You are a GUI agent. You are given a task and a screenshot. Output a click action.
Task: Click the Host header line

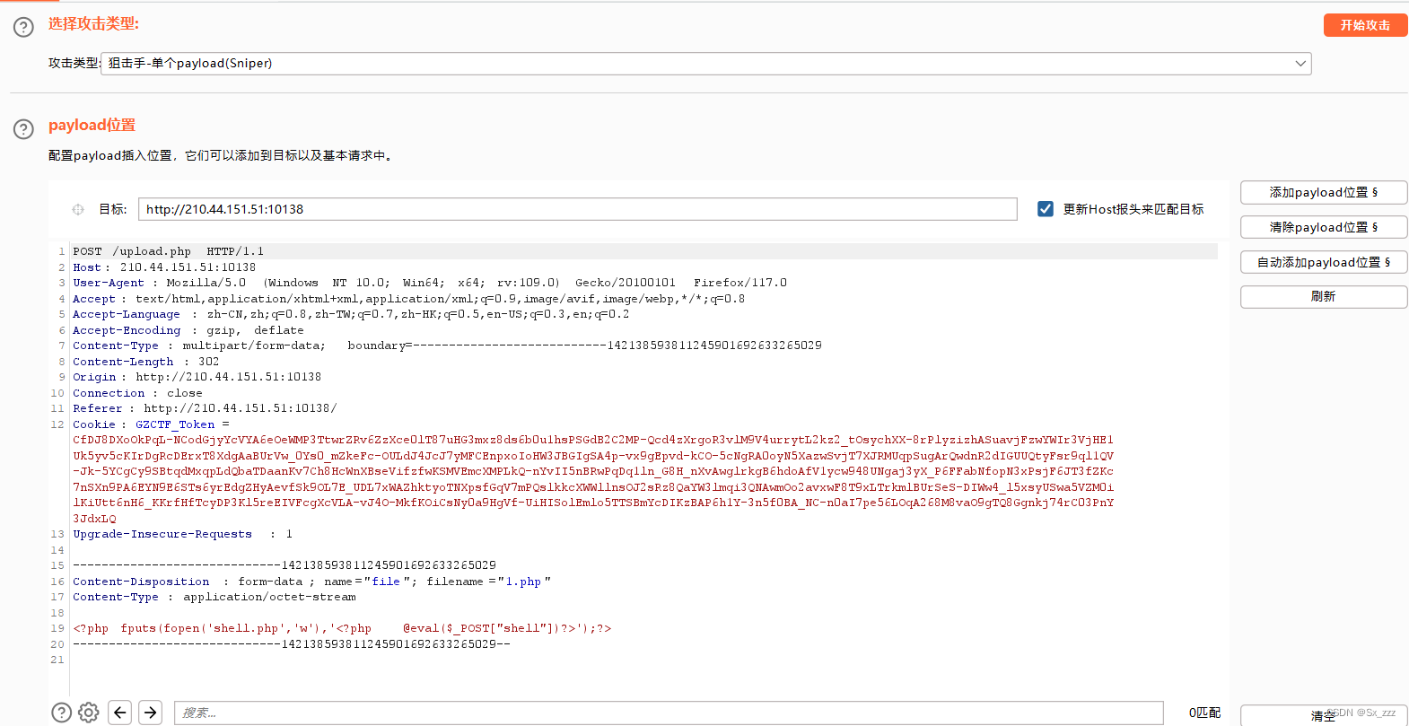pos(164,267)
